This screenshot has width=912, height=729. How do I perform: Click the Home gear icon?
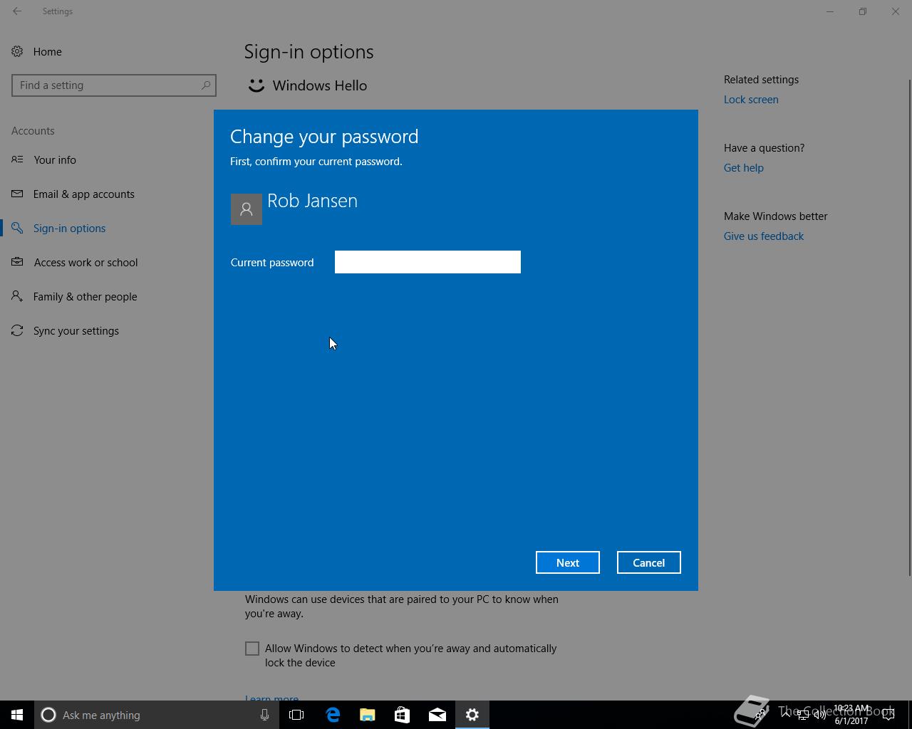point(17,51)
